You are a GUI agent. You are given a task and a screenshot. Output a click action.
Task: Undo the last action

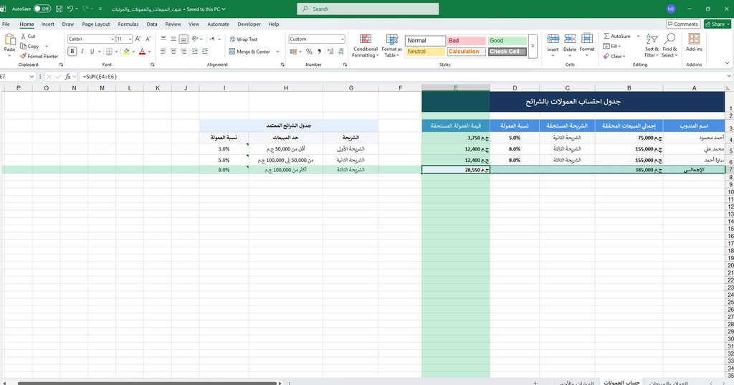pos(70,9)
